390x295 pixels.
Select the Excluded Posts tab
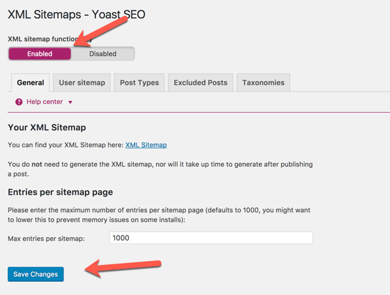coord(200,82)
